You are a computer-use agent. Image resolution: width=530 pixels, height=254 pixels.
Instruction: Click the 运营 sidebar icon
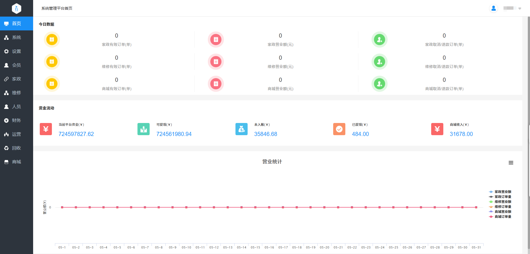(x=6, y=134)
